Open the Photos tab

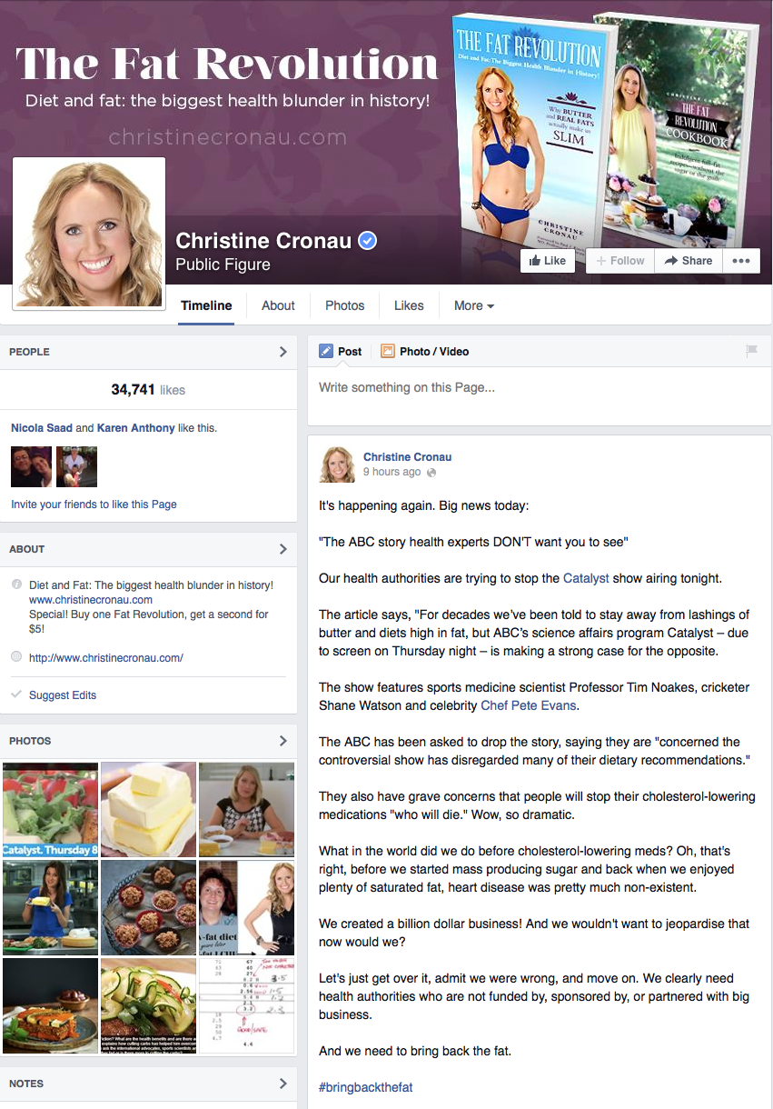(x=345, y=305)
